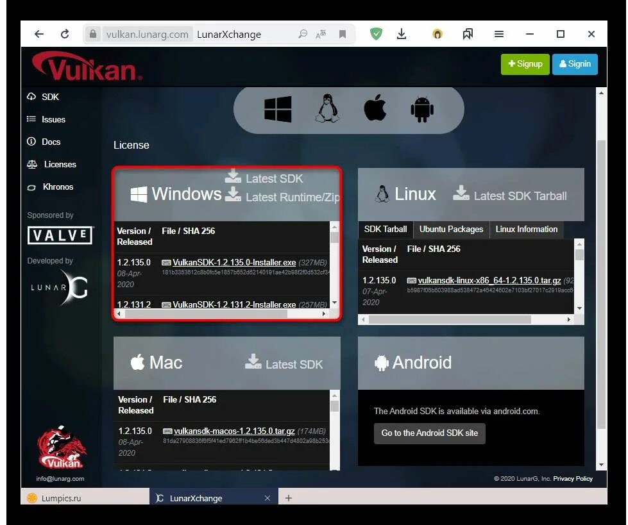This screenshot has height=525, width=628.
Task: Click the Windows flag icon in panel header
Action: (x=139, y=194)
